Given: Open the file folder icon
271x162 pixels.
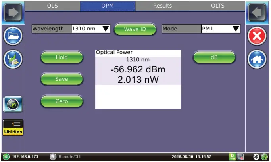Looking at the screenshot, I should tap(13, 36).
